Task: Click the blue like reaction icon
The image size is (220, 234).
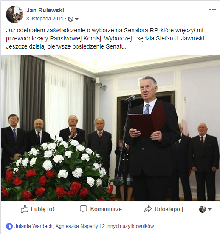Action: pyautogui.click(x=9, y=226)
